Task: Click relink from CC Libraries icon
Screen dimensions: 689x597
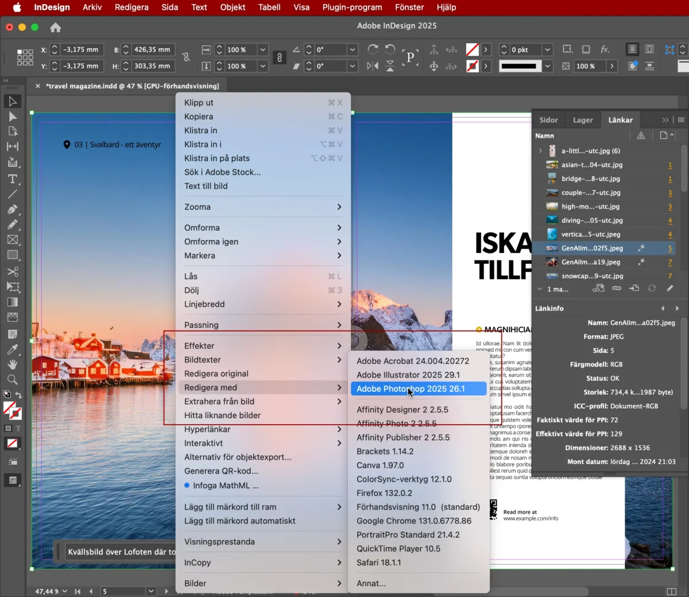Action: [x=599, y=288]
